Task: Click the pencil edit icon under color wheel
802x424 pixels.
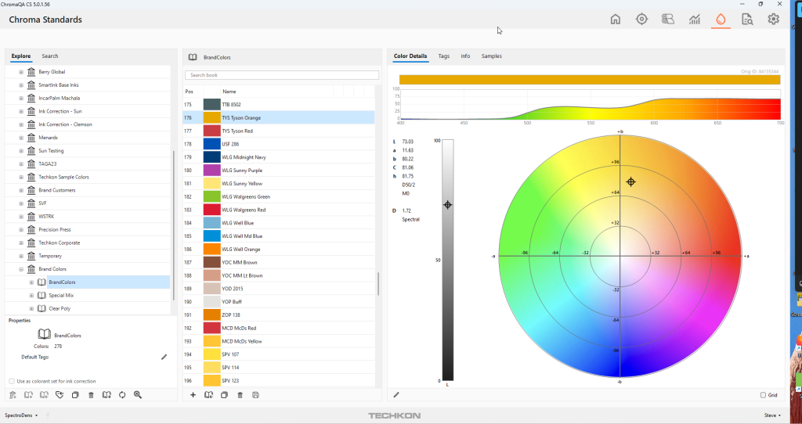Action: [396, 395]
